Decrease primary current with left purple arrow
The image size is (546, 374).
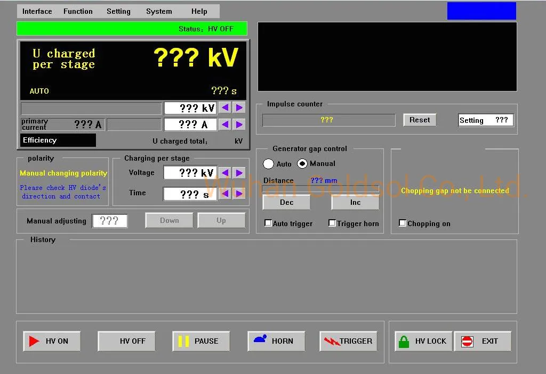tap(226, 124)
